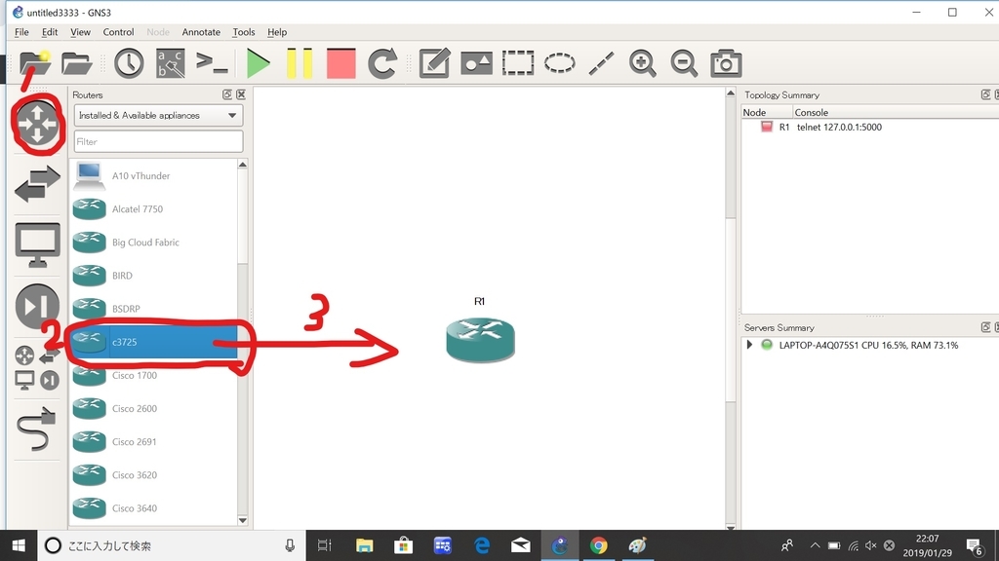Click the Windows search box
Screen dimensions: 999x561
click(x=171, y=545)
